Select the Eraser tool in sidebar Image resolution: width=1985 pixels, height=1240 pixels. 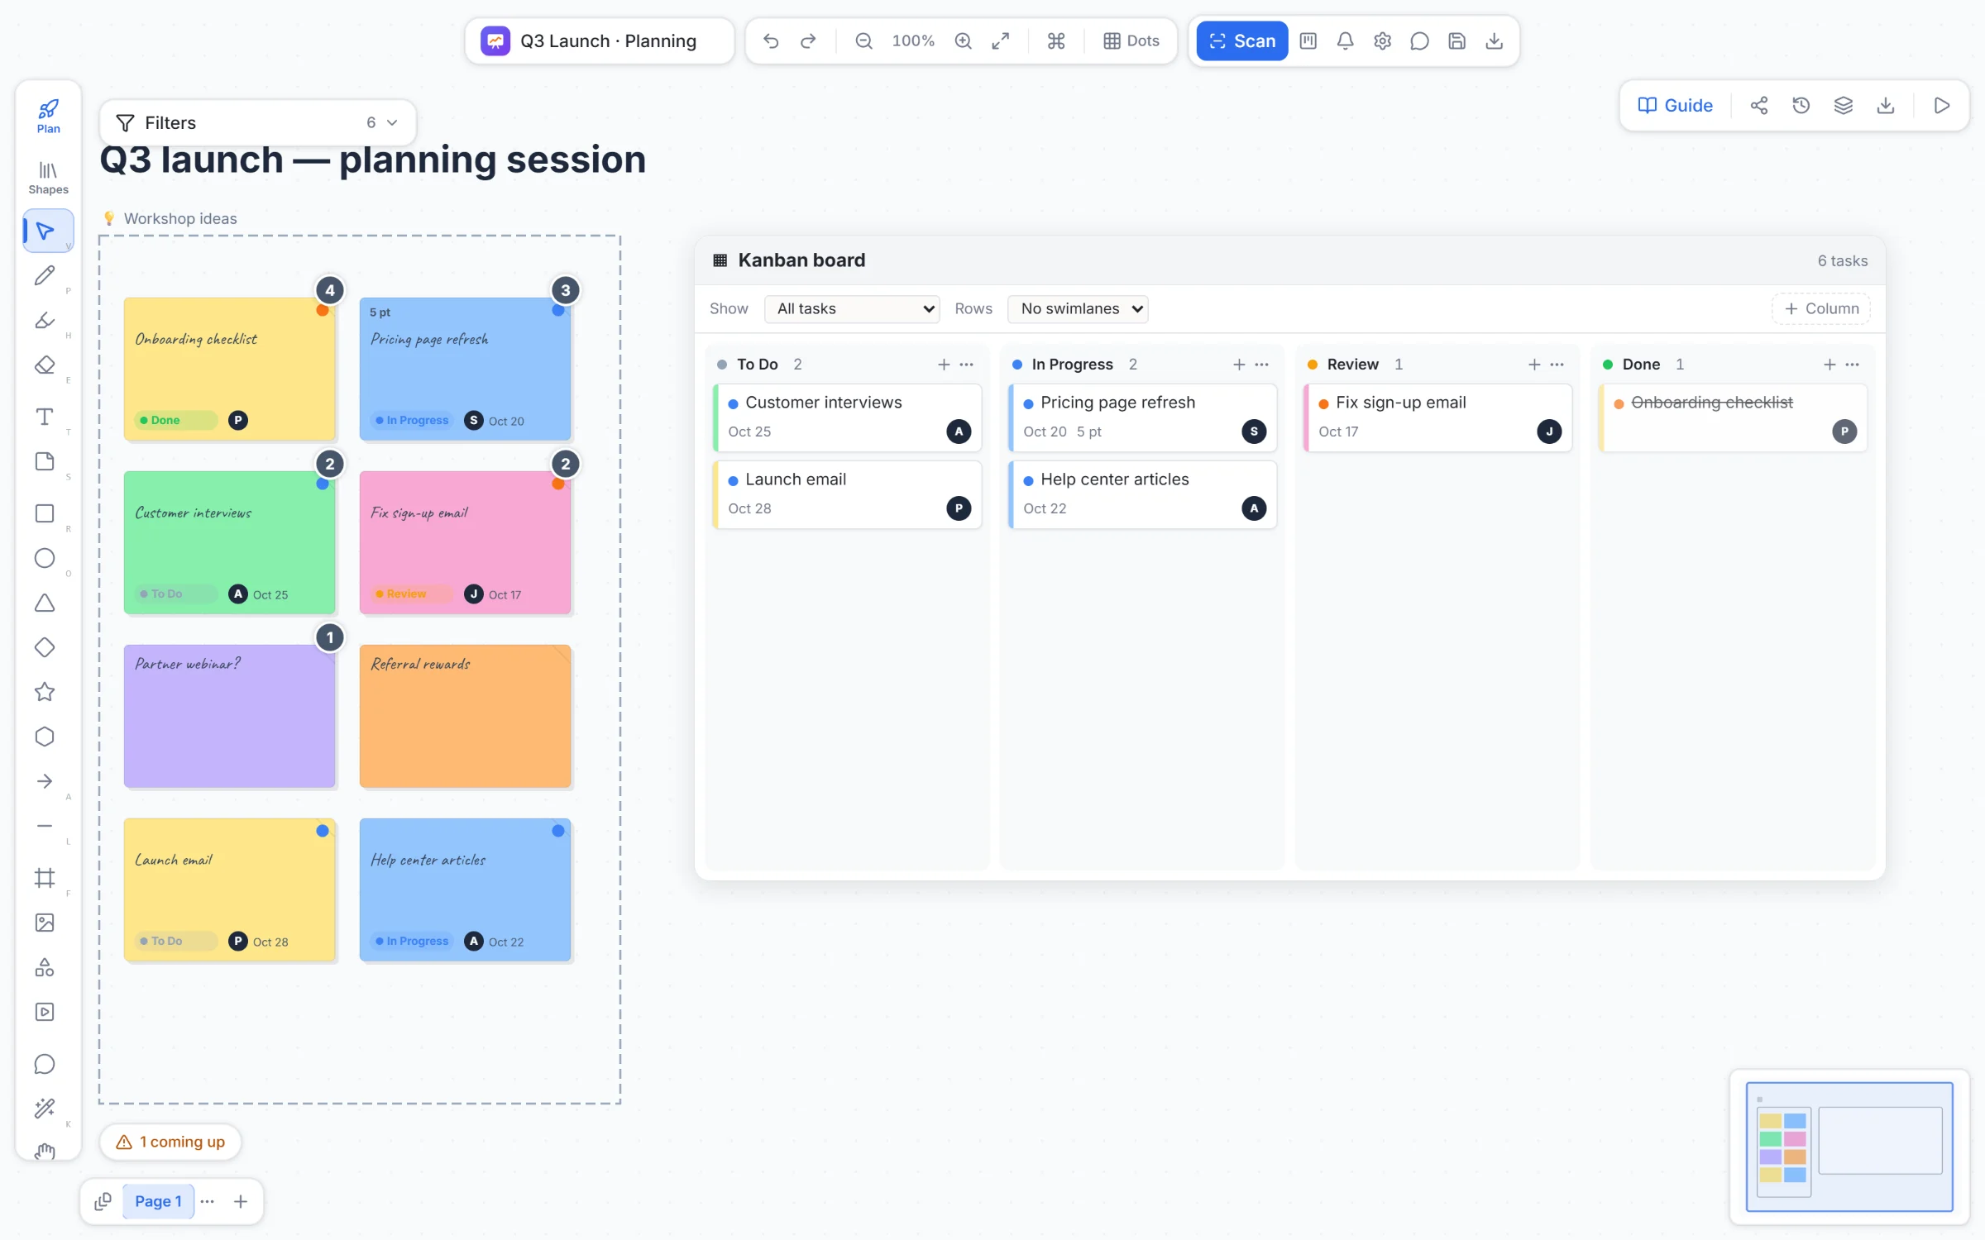pos(45,365)
